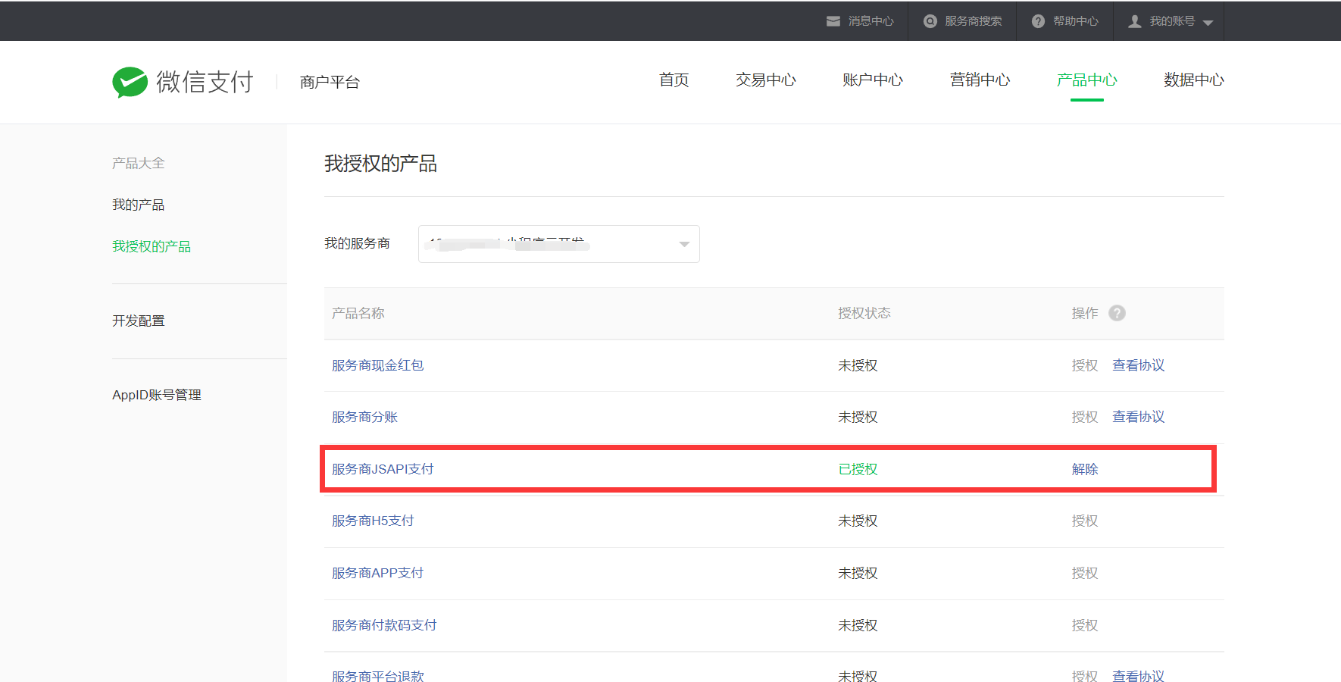Expand the 我的账号 dropdown arrow
The height and width of the screenshot is (682, 1341).
pos(1208,23)
